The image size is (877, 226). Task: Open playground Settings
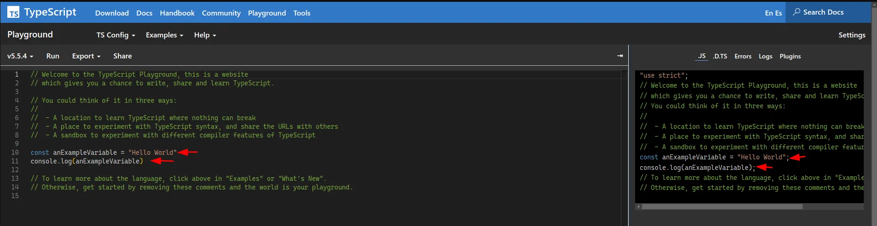point(851,35)
